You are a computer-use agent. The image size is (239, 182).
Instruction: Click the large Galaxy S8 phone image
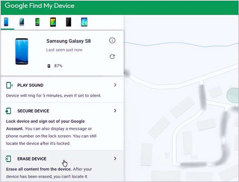tap(22, 51)
